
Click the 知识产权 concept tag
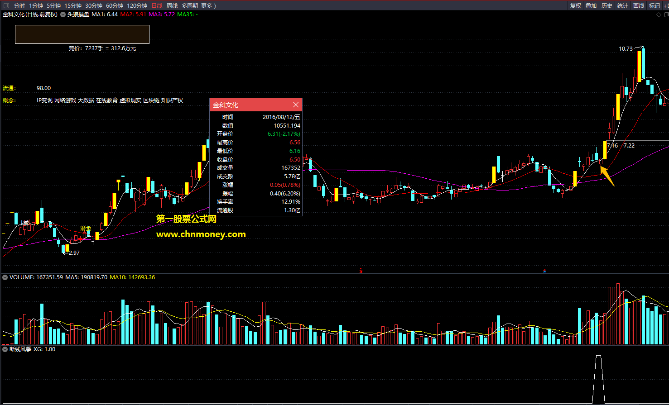(172, 100)
